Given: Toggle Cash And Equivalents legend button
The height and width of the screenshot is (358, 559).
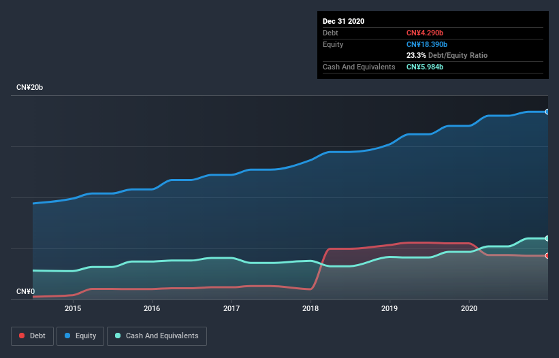Looking at the screenshot, I should [157, 336].
